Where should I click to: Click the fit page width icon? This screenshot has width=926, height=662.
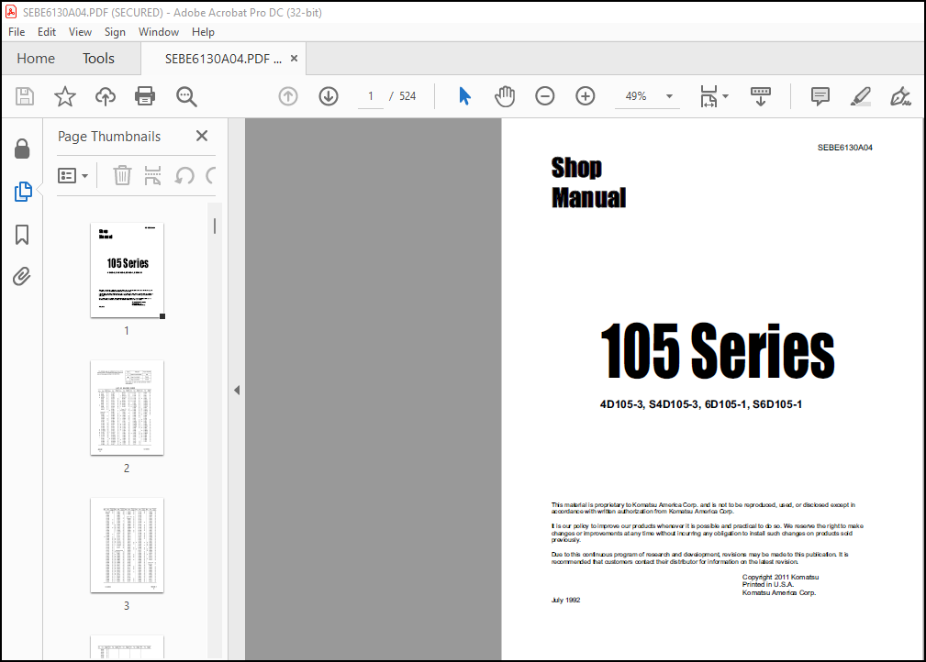coord(708,96)
